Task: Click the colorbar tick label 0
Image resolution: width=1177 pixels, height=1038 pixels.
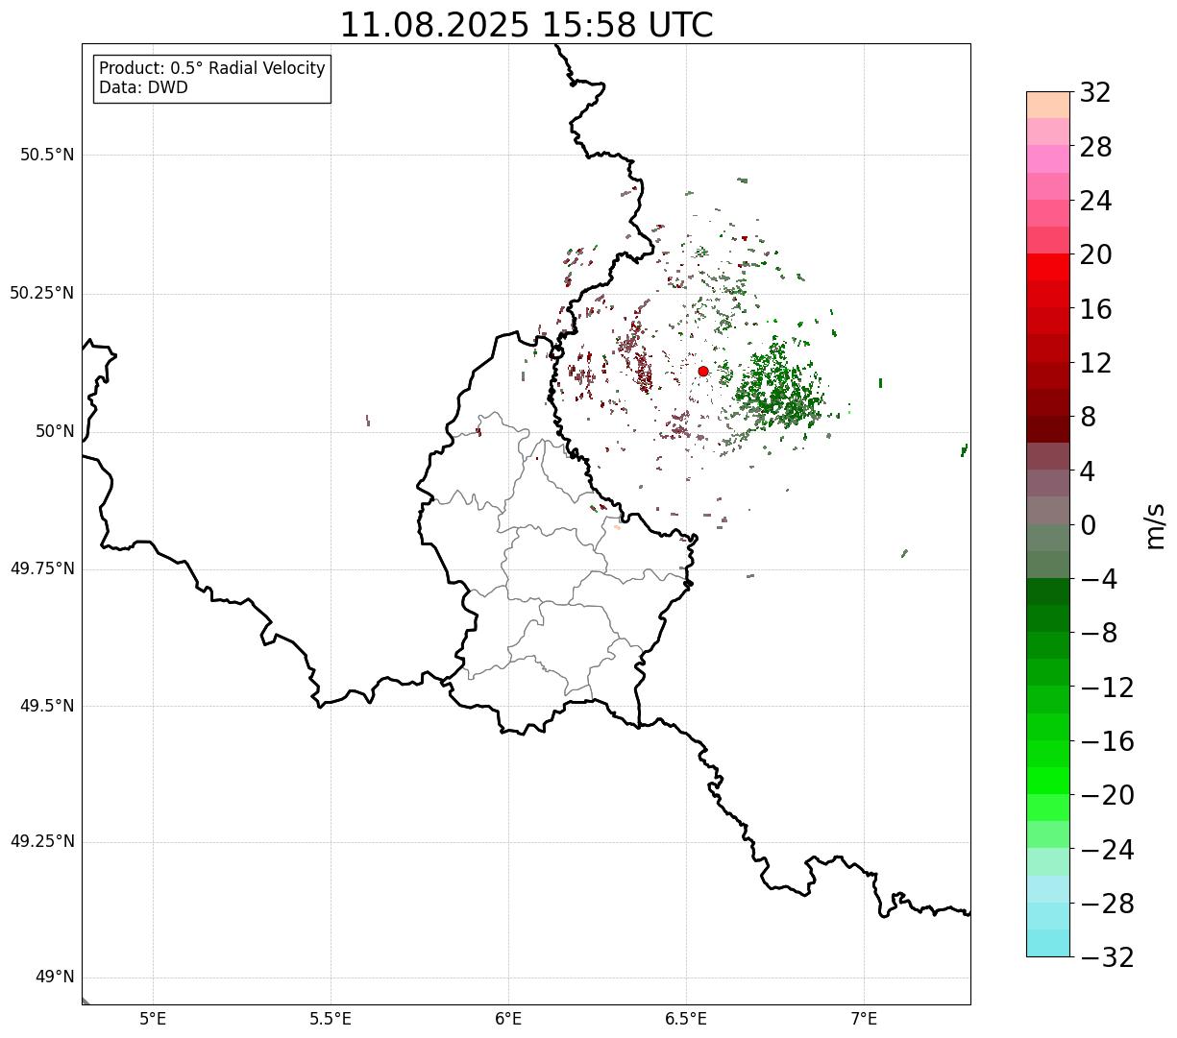Action: click(x=1088, y=526)
